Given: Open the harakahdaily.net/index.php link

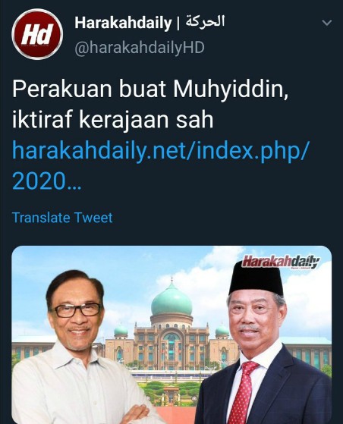Looking at the screenshot, I should 160,151.
